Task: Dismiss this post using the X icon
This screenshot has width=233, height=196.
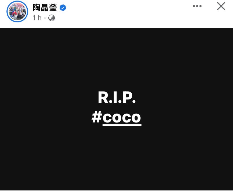Action: pos(221,6)
